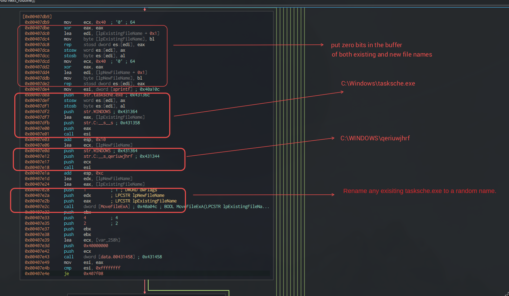This screenshot has height=296, width=509.
Task: Click push ecx at 0x00407e42
Action: tap(58, 251)
